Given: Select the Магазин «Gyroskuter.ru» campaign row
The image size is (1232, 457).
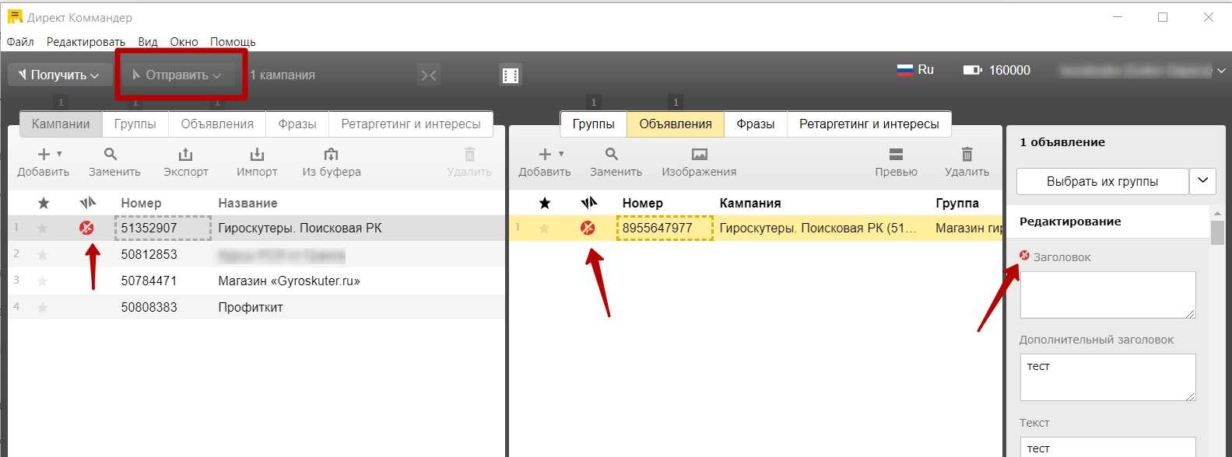Looking at the screenshot, I should (289, 281).
